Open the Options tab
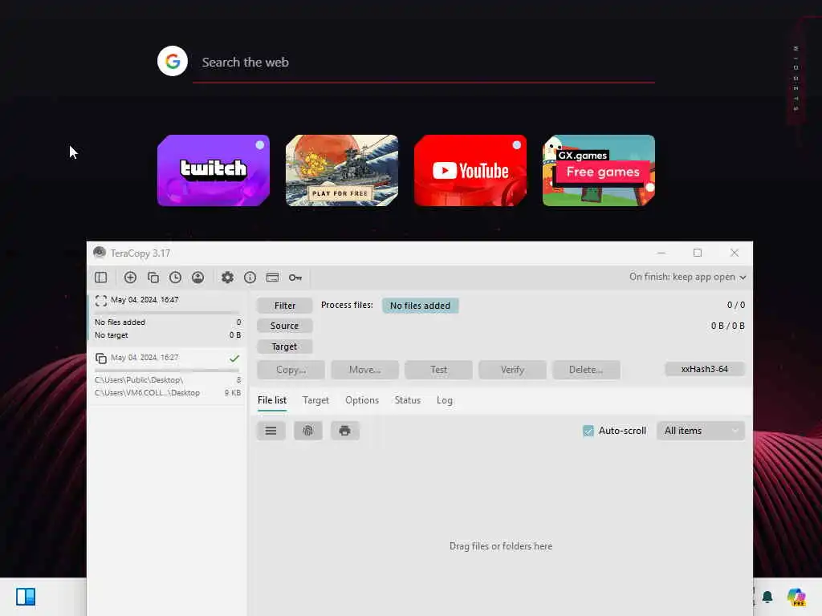 [x=362, y=400]
